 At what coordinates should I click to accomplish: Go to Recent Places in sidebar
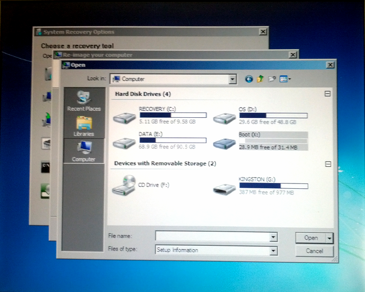pos(83,101)
